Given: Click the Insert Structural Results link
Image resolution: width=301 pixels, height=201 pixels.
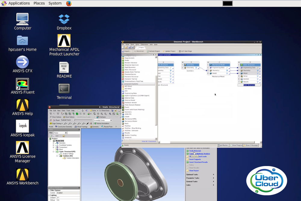Looking at the screenshot, I should (198, 162).
